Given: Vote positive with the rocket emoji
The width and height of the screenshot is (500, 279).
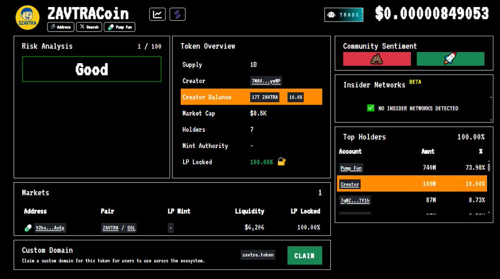Looking at the screenshot, I should [450, 59].
